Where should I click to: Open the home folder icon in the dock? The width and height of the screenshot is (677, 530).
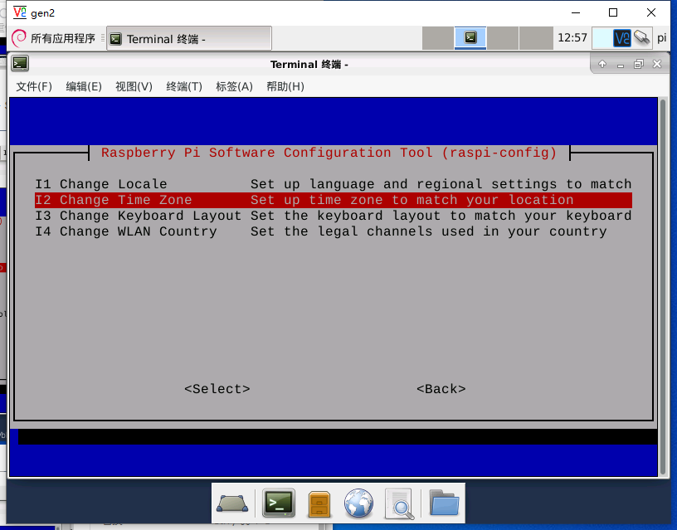(444, 503)
